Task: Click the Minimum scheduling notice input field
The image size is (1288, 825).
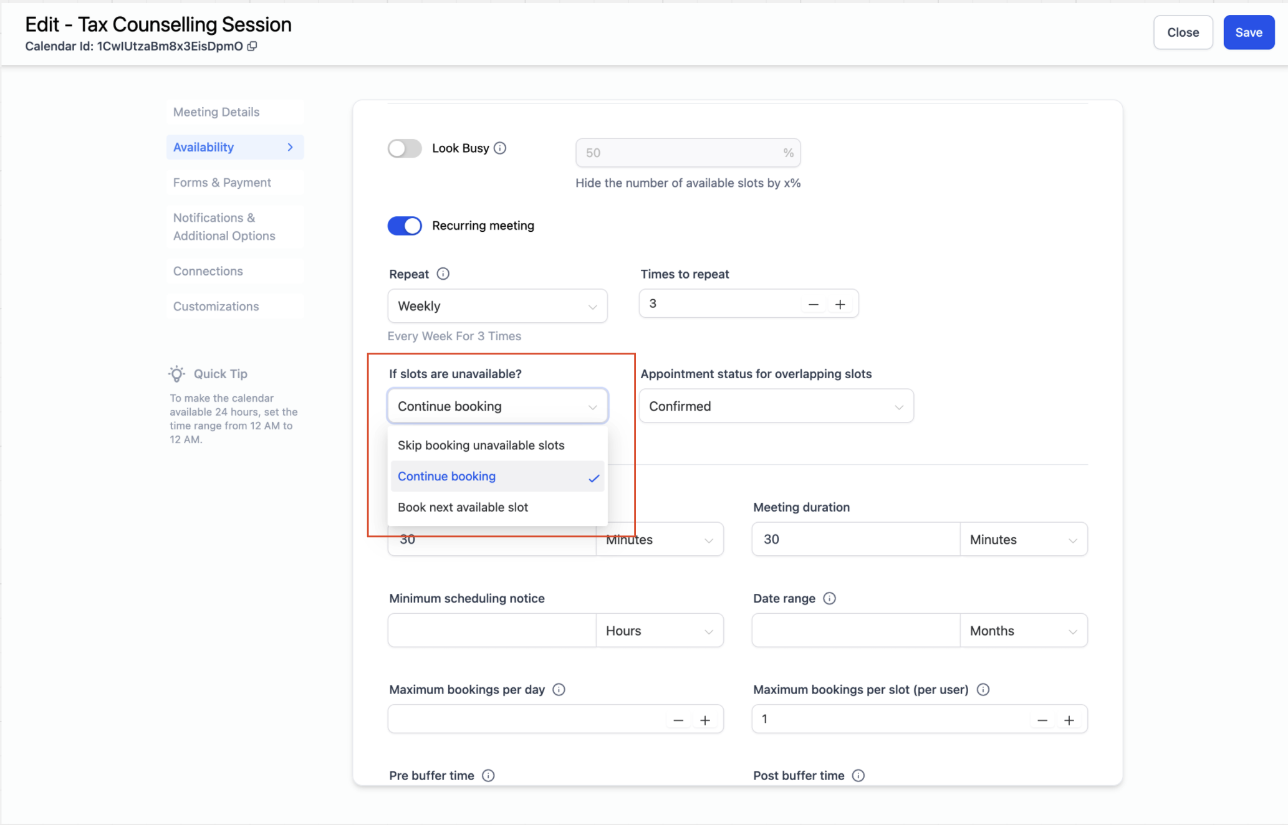Action: pos(491,631)
